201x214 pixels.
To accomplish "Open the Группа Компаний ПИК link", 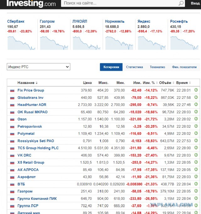I will coord(37,199).
